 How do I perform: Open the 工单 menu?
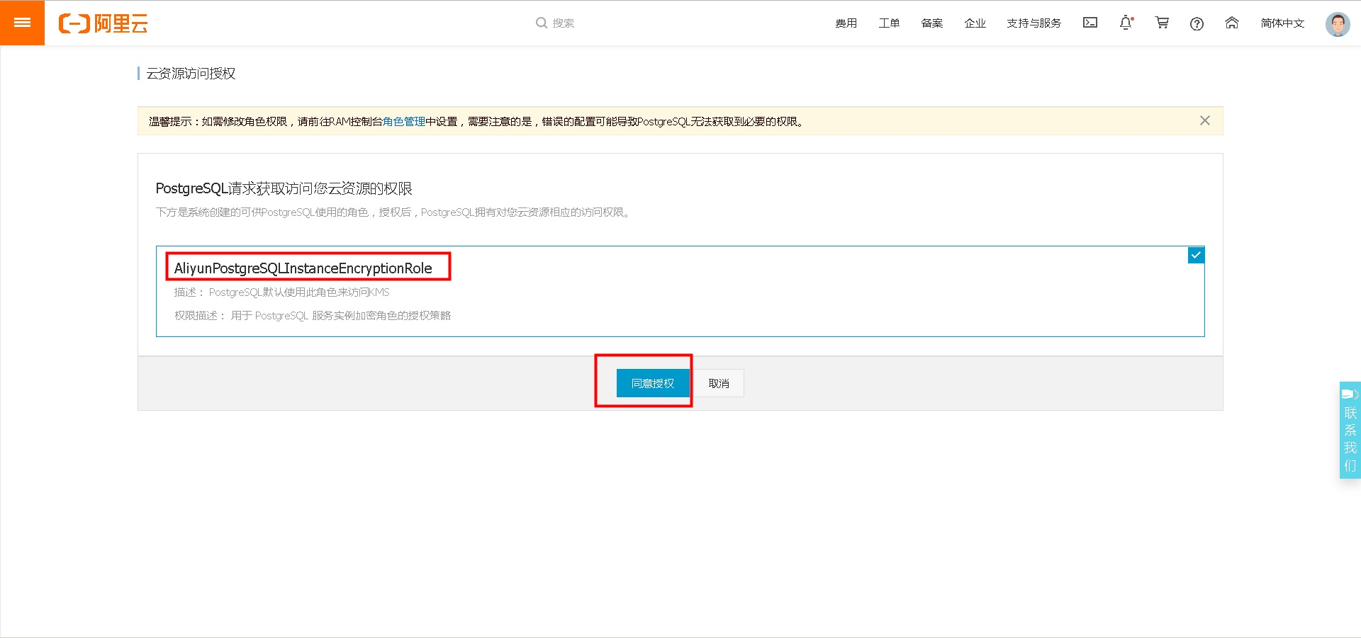pos(889,23)
